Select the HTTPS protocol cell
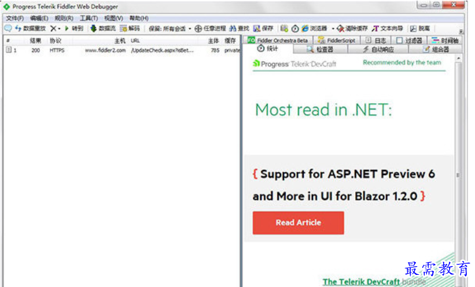 click(57, 50)
